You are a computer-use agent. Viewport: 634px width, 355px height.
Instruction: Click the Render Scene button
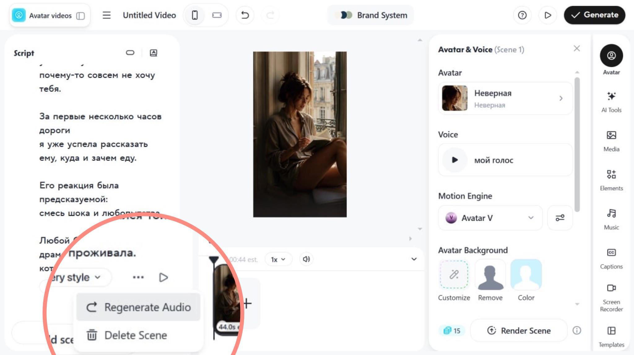[x=519, y=331]
